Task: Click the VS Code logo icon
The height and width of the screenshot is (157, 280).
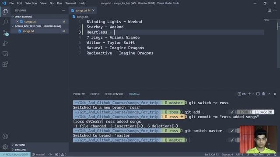Action: point(4,3)
